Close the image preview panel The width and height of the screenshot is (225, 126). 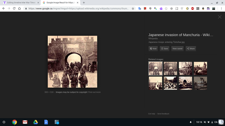pyautogui.click(x=219, y=17)
